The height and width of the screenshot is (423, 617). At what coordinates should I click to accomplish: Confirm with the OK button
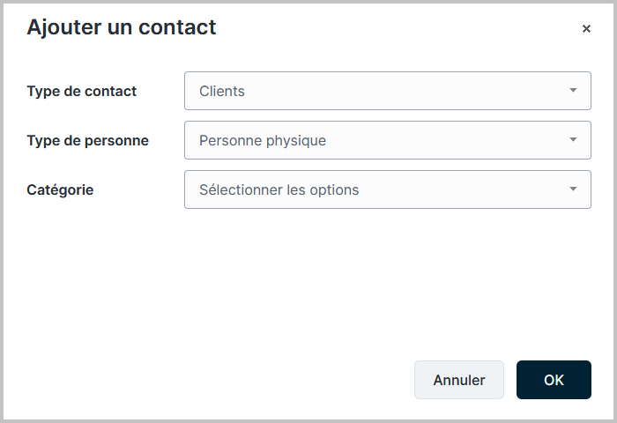click(554, 380)
